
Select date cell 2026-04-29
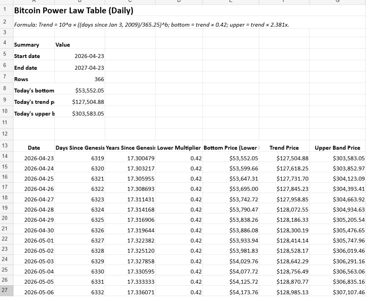pyautogui.click(x=34, y=219)
